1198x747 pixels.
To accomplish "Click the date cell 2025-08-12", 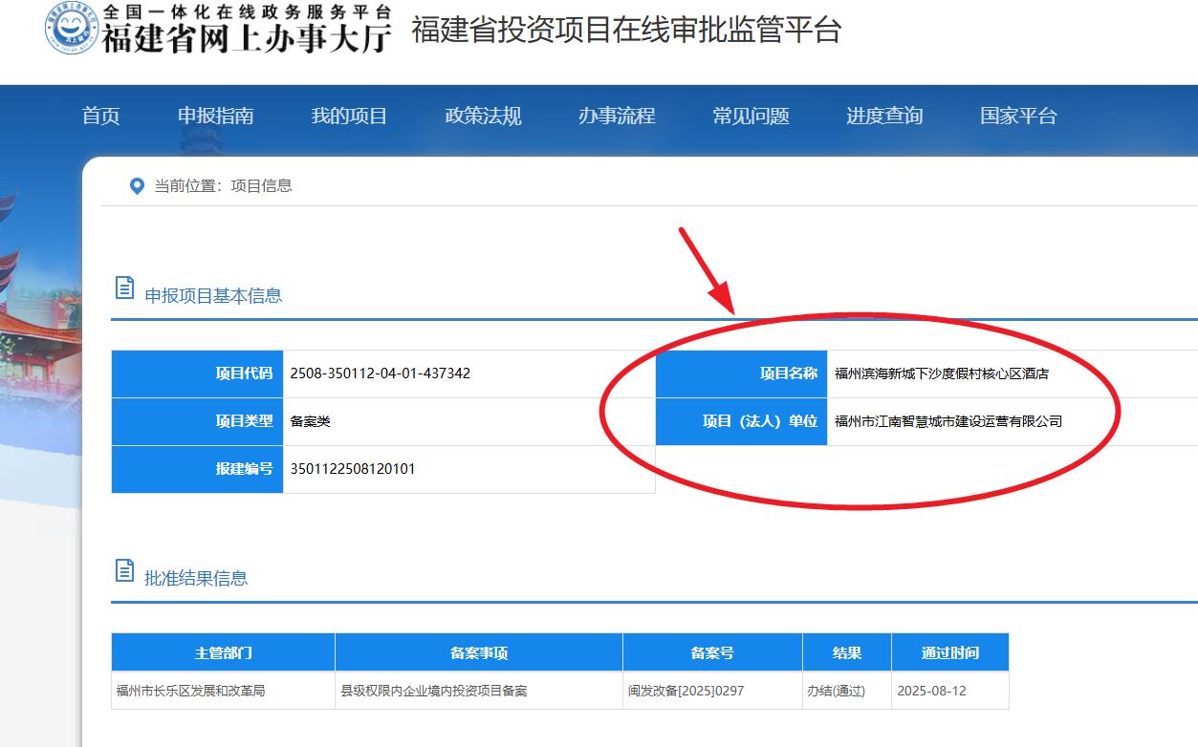I will coord(950,691).
